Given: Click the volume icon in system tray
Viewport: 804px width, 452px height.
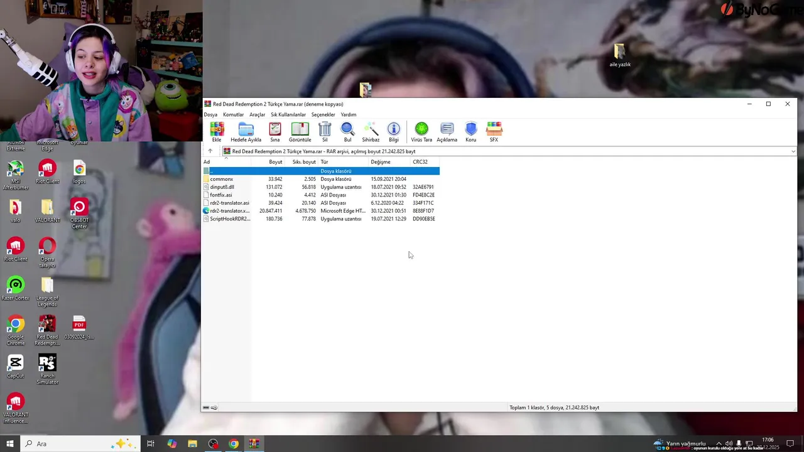Looking at the screenshot, I should (729, 444).
